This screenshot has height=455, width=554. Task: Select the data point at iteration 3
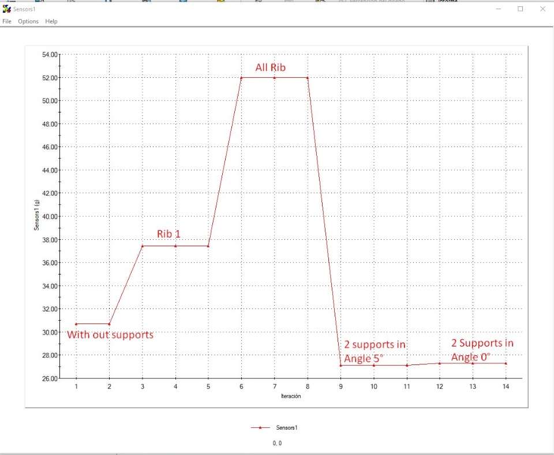(143, 246)
